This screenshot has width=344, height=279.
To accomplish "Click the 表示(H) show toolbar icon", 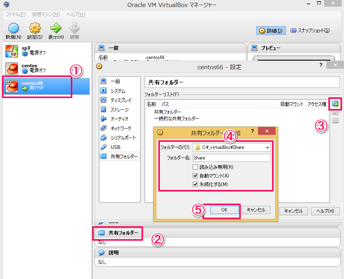I will pos(56,31).
